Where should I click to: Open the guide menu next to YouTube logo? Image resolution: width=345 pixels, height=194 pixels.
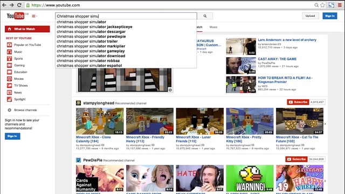point(34,16)
